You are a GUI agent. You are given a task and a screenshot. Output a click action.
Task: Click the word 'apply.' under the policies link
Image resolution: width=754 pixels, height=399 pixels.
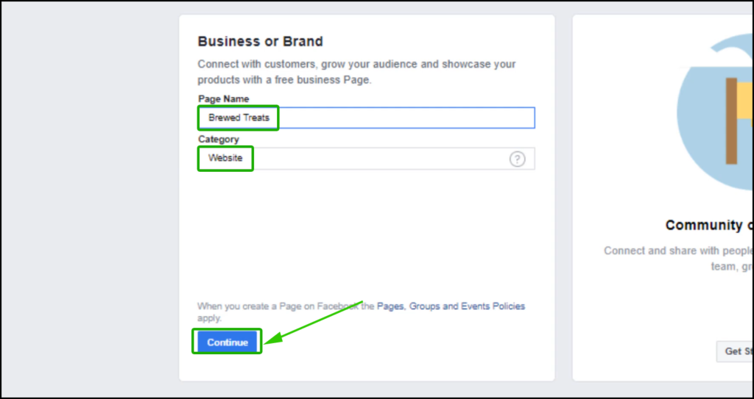209,318
